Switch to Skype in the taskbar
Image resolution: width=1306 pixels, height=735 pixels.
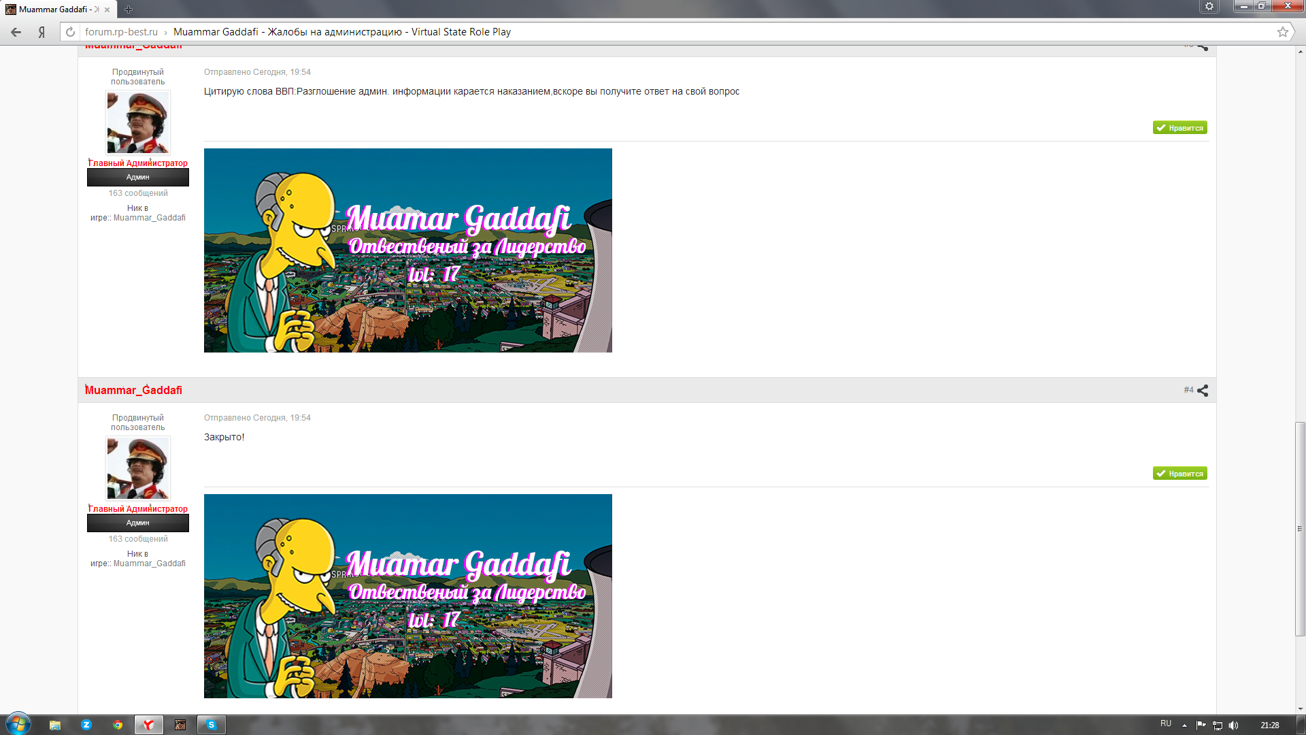click(212, 725)
